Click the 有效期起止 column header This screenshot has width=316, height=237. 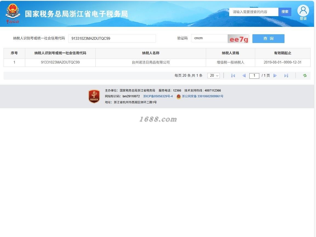283,53
